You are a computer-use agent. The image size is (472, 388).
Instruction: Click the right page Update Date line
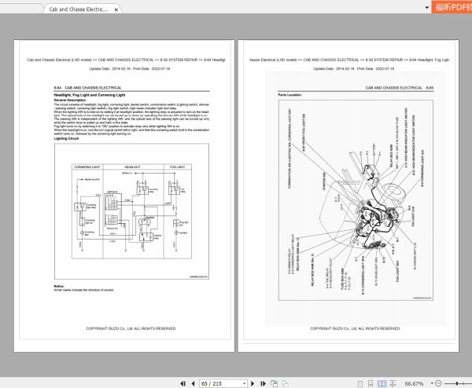(354, 68)
